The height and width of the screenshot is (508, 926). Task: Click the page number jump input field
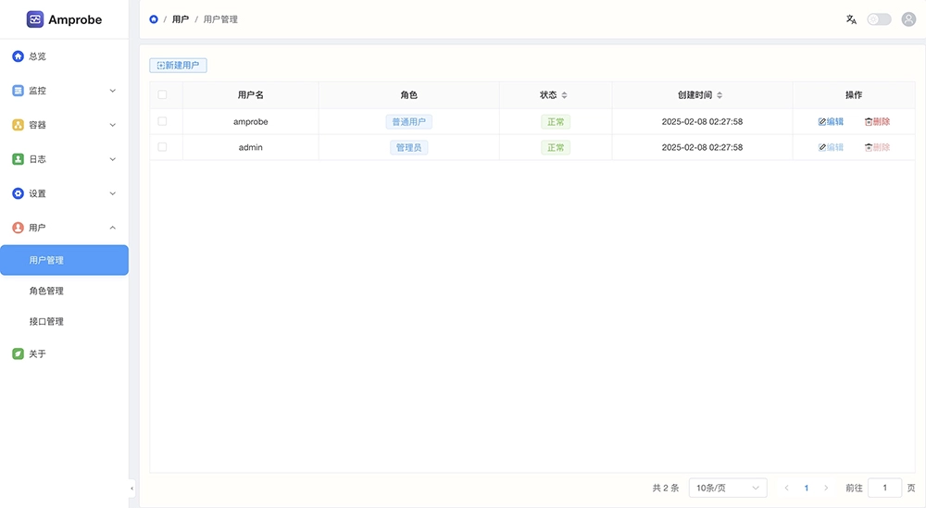(884, 488)
